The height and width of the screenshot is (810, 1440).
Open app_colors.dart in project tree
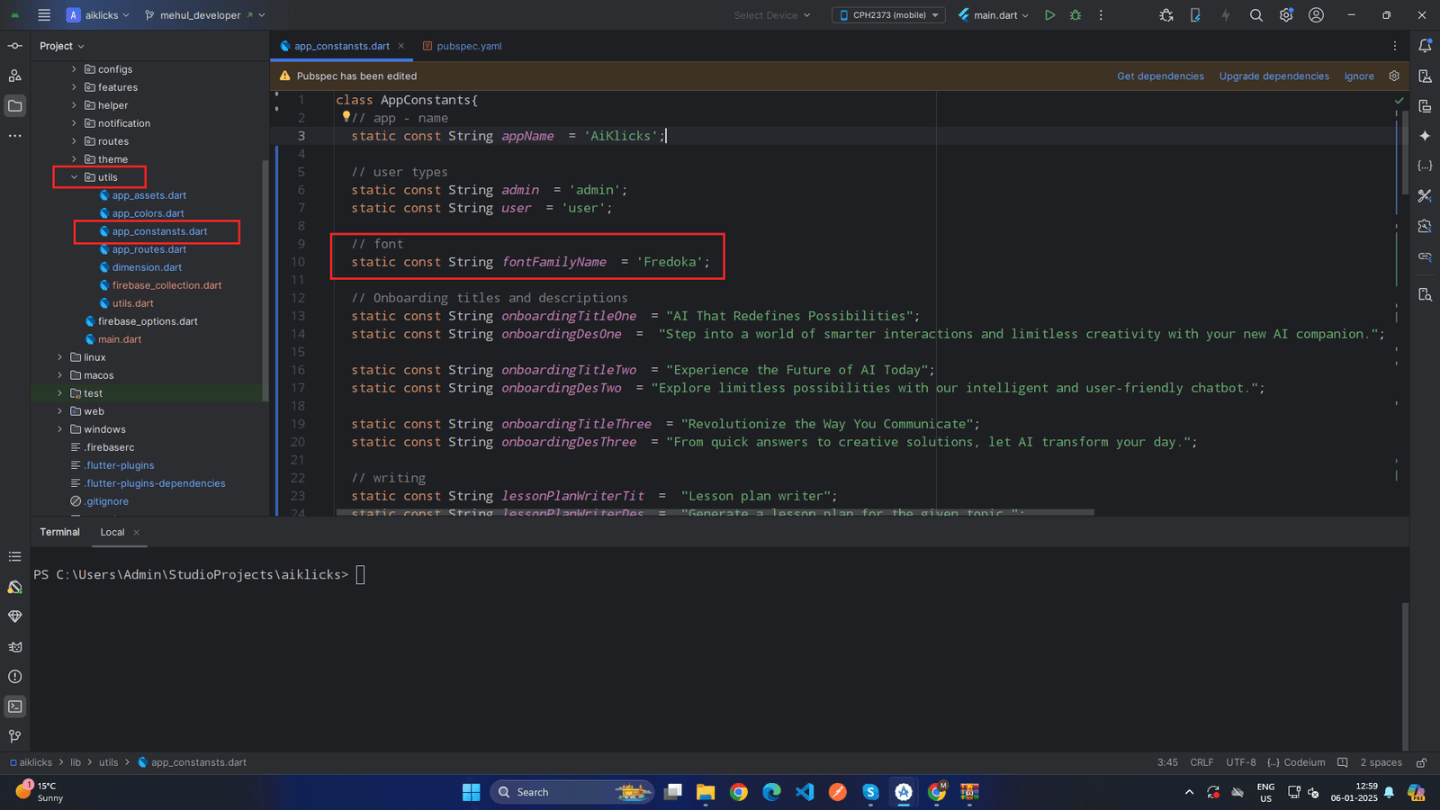[148, 213]
